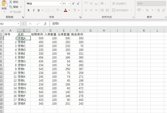
Task: Click the Copy (复制) button
Action: point(14,7)
